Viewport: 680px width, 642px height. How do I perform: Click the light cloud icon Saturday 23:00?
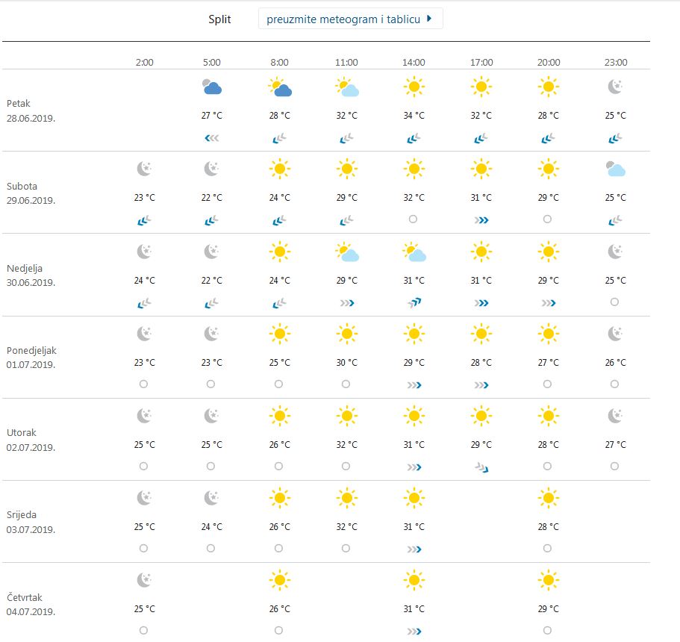(x=615, y=169)
